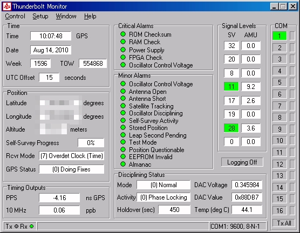The width and height of the screenshot is (300, 233).
Task: Toggle the Logging Off button
Action: coord(242,162)
